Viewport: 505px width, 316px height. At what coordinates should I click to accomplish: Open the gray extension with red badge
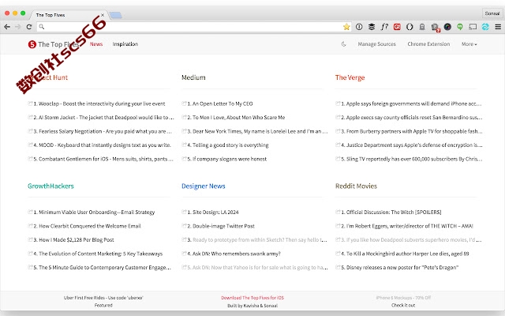[435, 28]
